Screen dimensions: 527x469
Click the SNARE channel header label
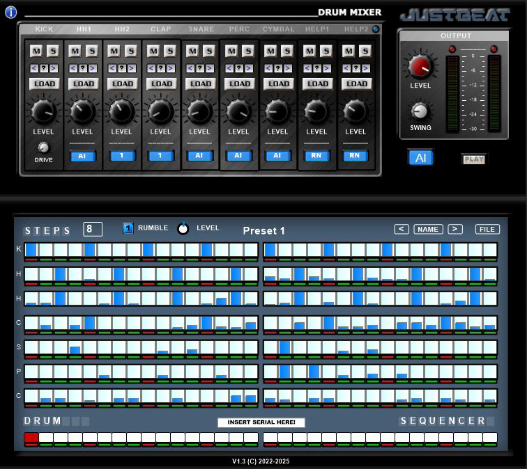(201, 29)
